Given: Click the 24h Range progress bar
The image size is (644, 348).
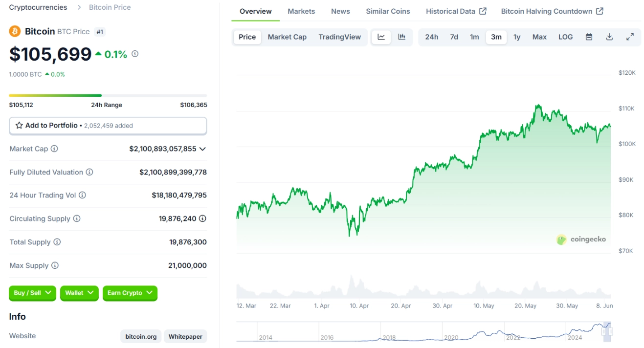Looking at the screenshot, I should [108, 95].
